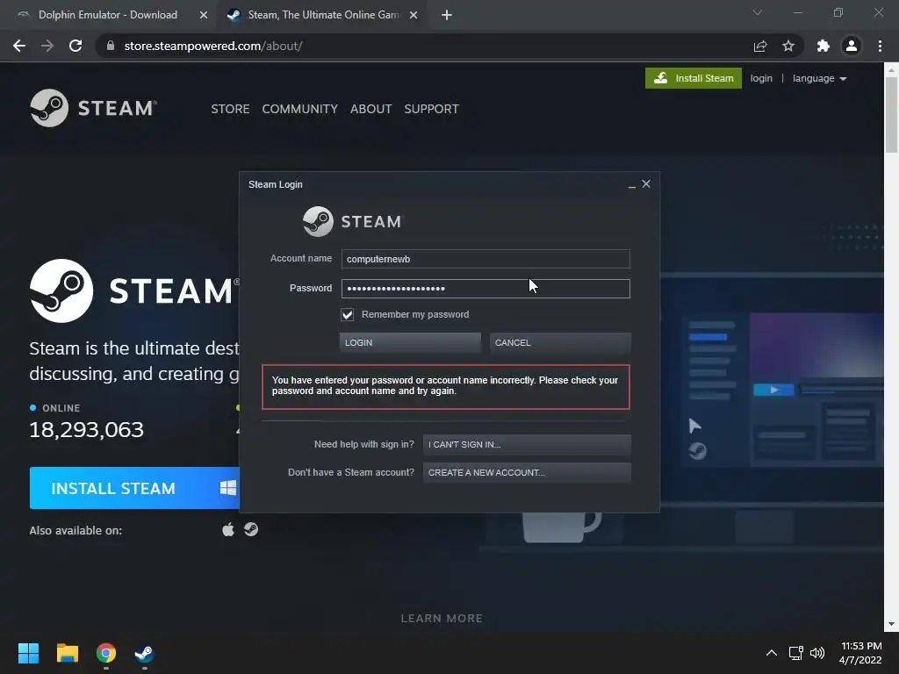Open the ABOUT page link
Viewport: 899px width, 674px height.
click(x=371, y=109)
